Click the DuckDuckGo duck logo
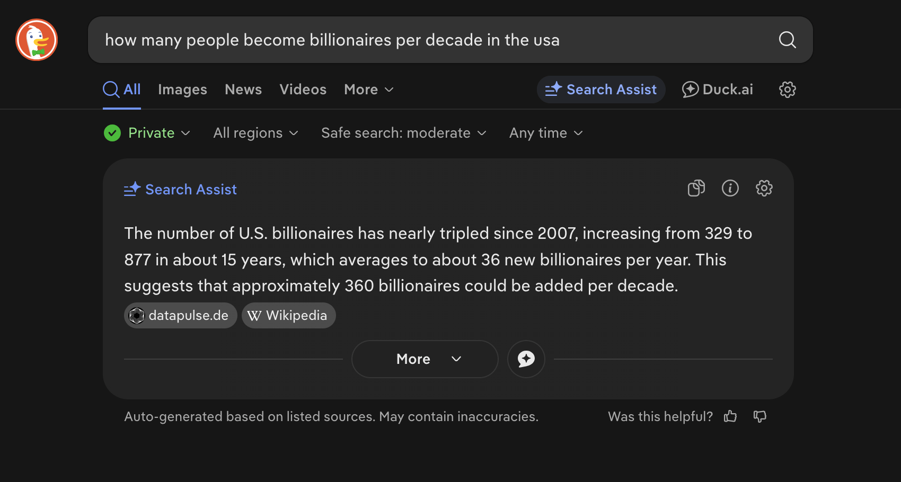901x482 pixels. (x=37, y=40)
